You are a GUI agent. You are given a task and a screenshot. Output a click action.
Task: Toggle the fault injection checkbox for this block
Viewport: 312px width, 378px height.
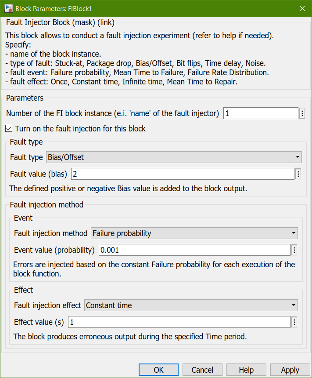tap(9, 129)
